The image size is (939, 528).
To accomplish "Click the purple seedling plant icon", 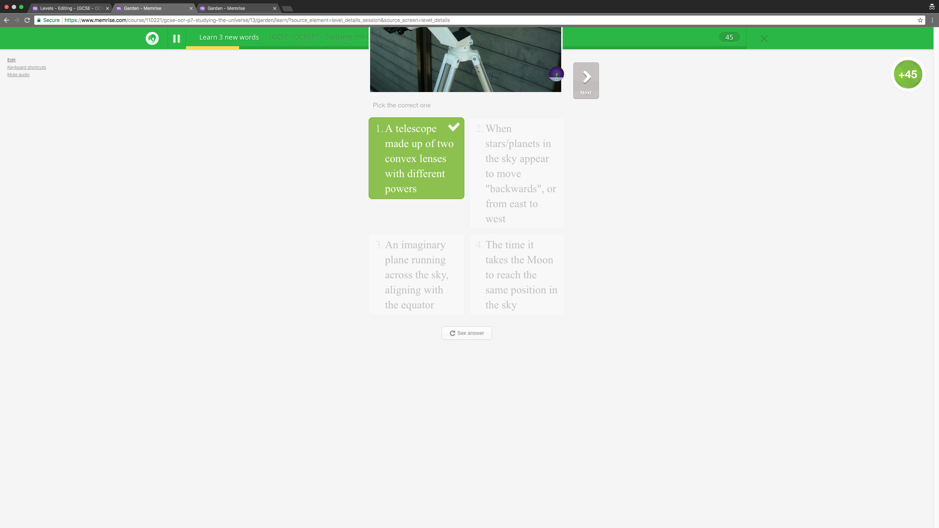I will 556,74.
